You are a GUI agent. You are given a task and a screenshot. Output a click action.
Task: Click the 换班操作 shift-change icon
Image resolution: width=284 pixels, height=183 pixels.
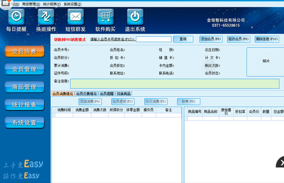[x=46, y=17]
